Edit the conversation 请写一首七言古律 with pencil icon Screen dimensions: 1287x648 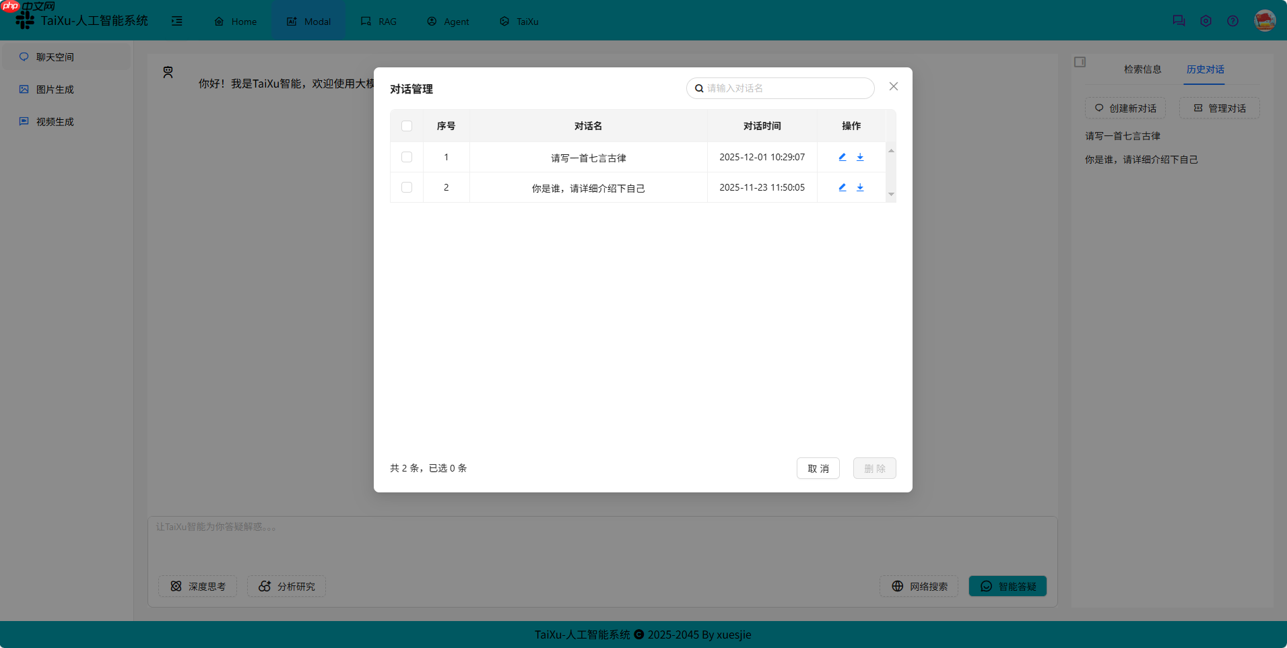click(841, 157)
